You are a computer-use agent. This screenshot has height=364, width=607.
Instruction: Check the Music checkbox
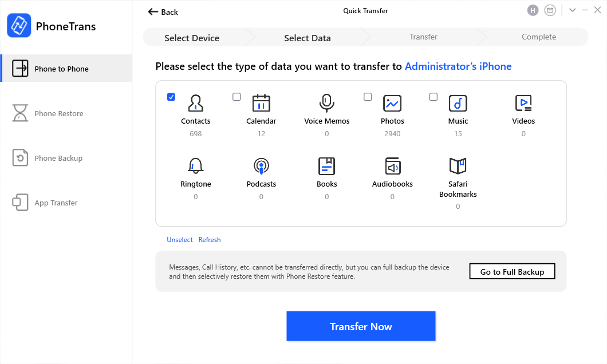click(x=433, y=97)
